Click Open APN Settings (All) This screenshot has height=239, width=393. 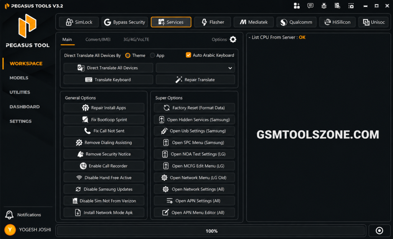click(x=194, y=201)
